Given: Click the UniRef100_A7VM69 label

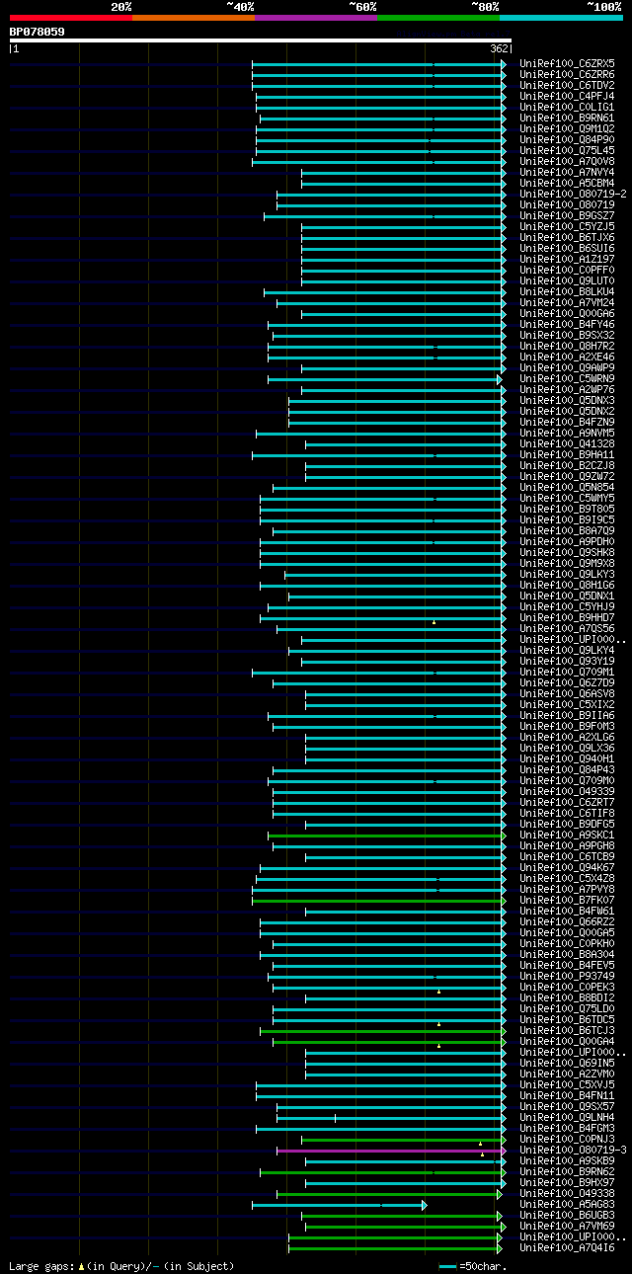Looking at the screenshot, I should 567,1226.
